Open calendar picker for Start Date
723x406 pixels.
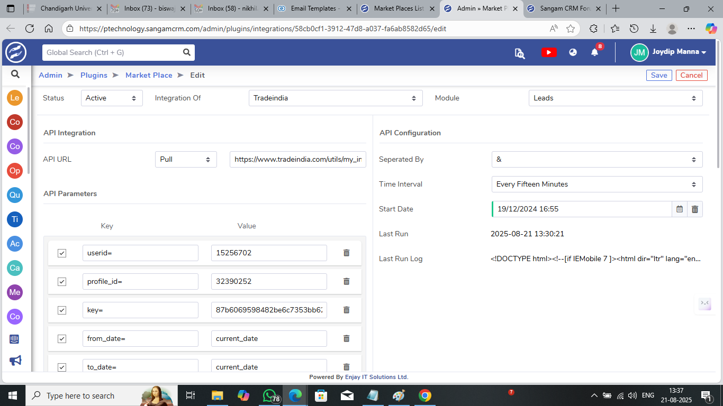coord(680,209)
